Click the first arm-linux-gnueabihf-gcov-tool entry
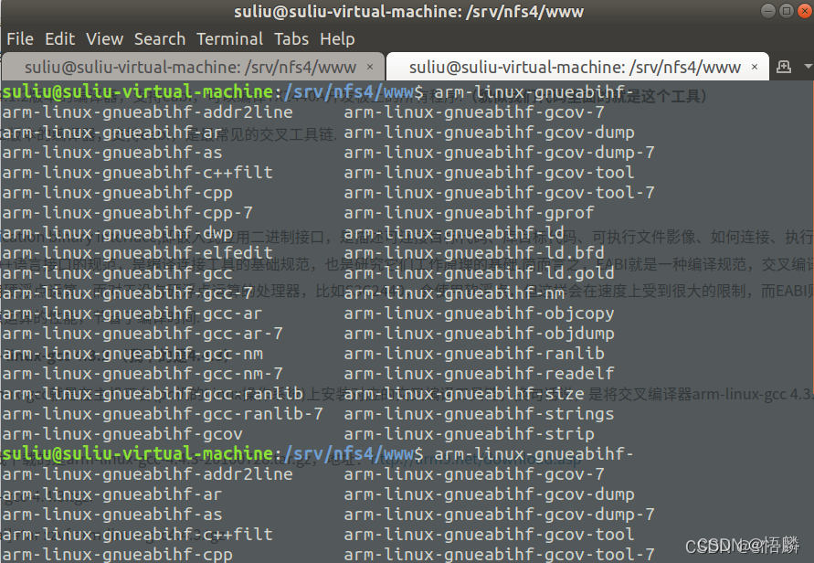This screenshot has width=814, height=563. tap(489, 173)
